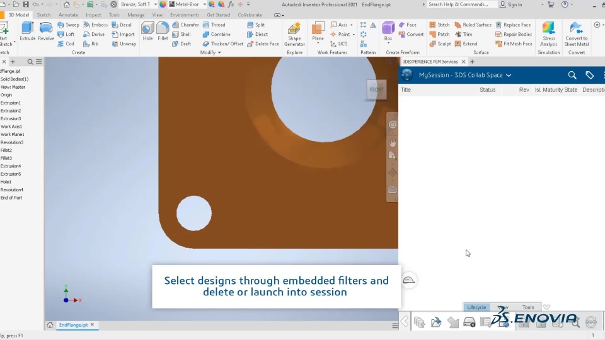Select Extrusion1 in the model browser
The width and height of the screenshot is (605, 340).
tap(11, 103)
